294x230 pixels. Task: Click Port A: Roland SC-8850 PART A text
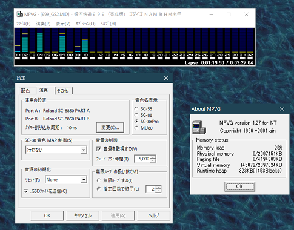point(58,111)
